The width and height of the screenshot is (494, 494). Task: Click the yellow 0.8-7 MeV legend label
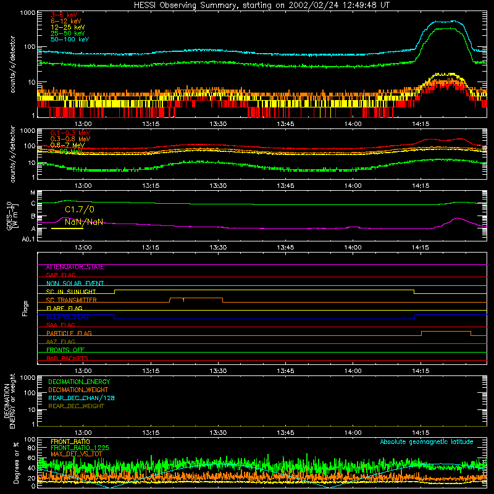click(x=67, y=145)
